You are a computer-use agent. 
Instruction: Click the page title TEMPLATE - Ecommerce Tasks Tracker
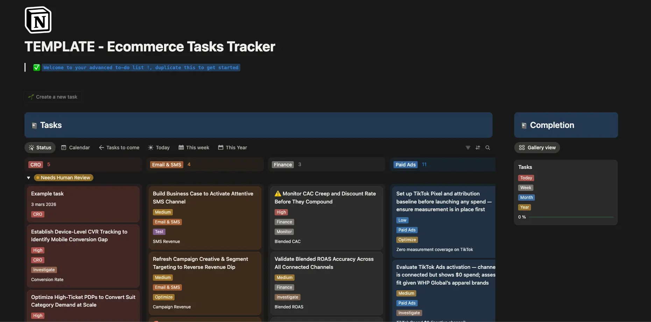[x=150, y=46]
